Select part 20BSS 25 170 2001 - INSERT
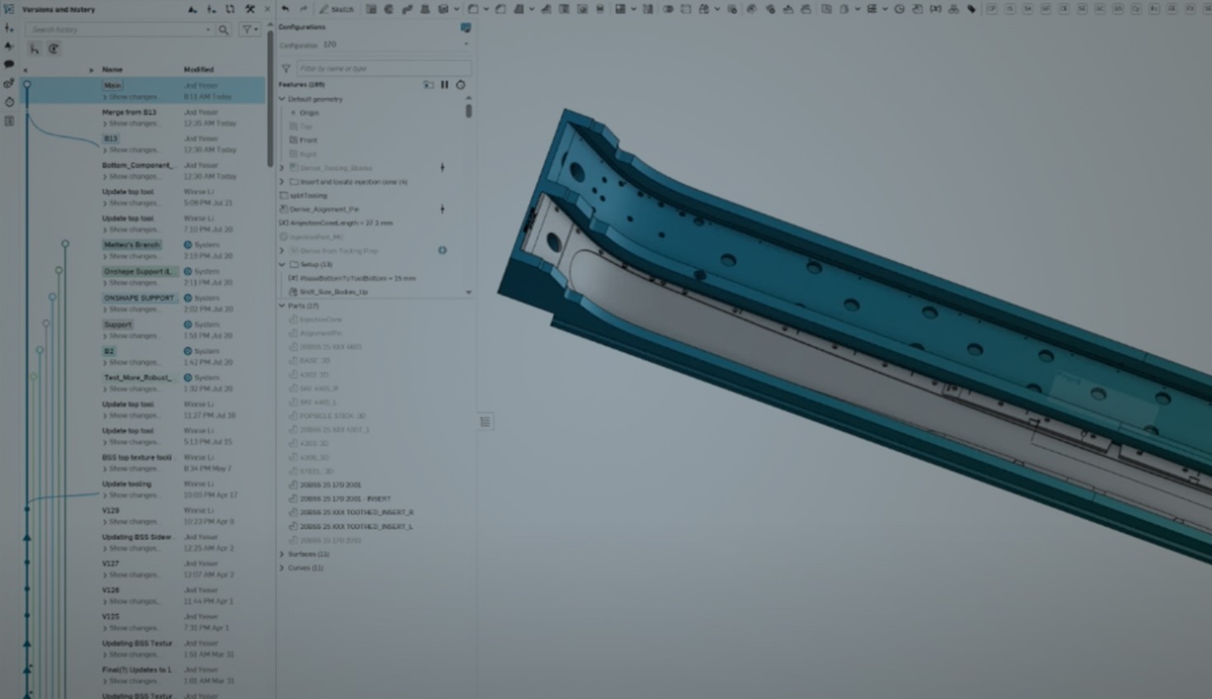 345,499
